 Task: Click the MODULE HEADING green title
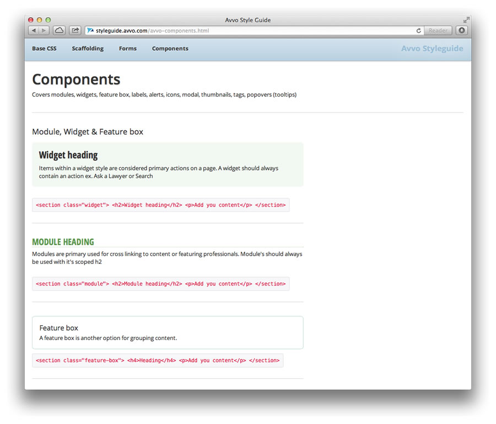(x=63, y=242)
